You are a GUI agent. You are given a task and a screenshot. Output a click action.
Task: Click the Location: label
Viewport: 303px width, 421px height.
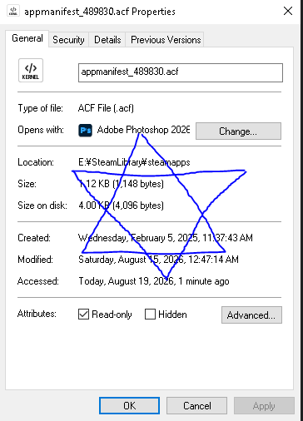(36, 162)
